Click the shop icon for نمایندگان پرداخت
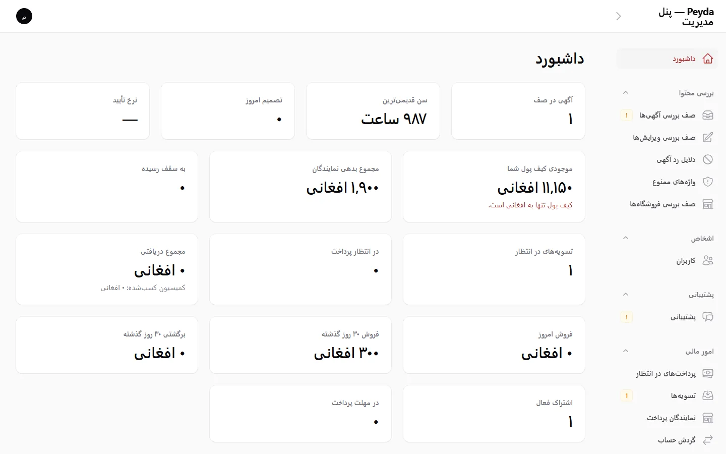Screen dimensions: 726x454 tap(708, 418)
